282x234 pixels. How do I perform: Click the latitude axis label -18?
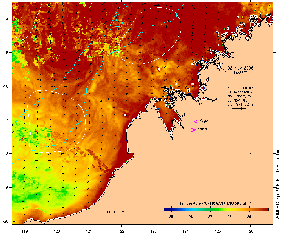[5, 154]
